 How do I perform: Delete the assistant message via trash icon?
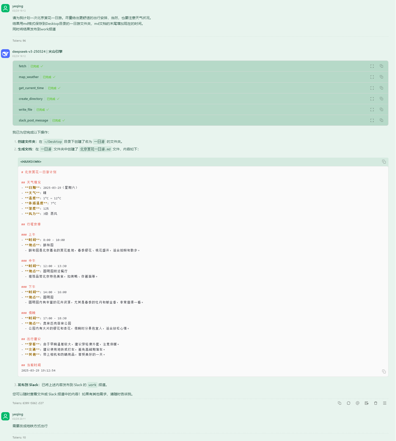point(375,403)
